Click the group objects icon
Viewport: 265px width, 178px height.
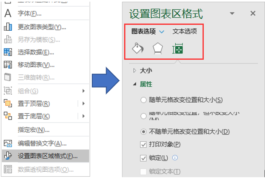click(x=8, y=90)
